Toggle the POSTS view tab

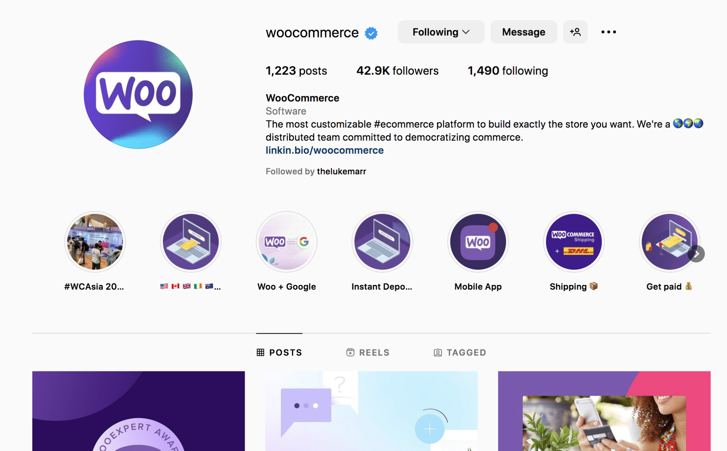280,351
